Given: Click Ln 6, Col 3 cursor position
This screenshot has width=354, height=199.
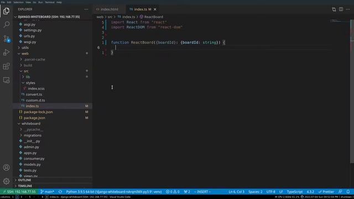Looking at the screenshot, I should click(236, 192).
